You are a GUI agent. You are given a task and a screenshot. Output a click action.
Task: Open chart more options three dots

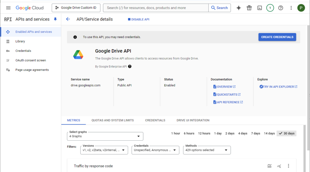tap(289, 166)
